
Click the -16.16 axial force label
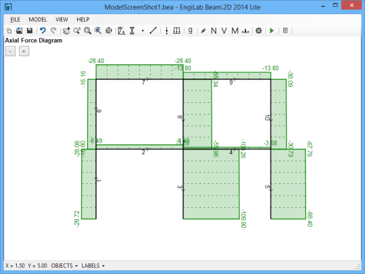(83, 79)
